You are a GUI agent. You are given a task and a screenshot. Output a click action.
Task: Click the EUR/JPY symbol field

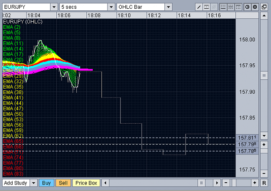(x=26, y=7)
